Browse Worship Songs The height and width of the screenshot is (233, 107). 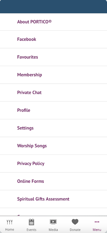53,146
